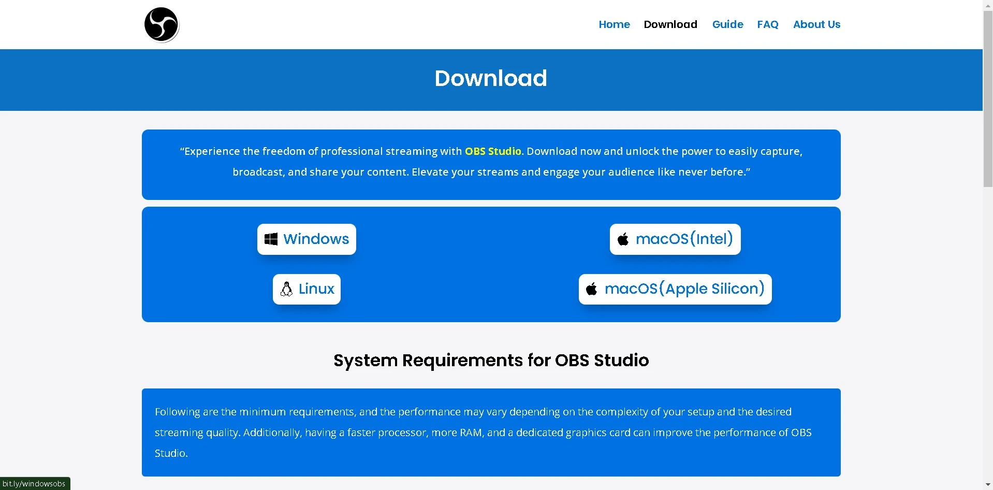Follow the yellow OBS Studio link
This screenshot has height=490, width=993.
(493, 151)
